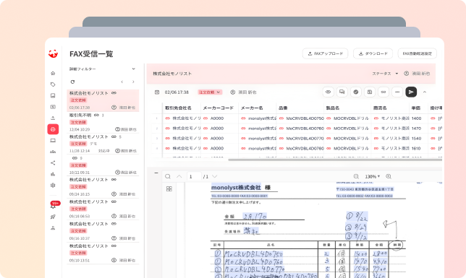Select FAX entry dated 09/24 16:15
The image size is (466, 278).
103,187
